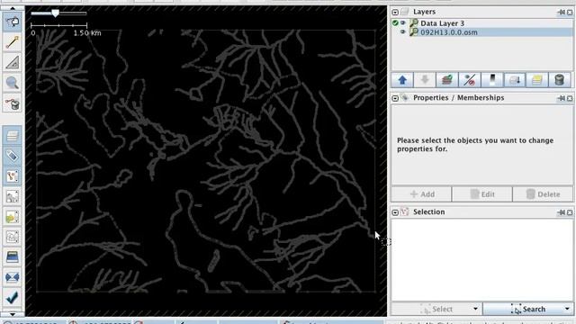
Task: Click the Delete property button
Action: click(543, 194)
